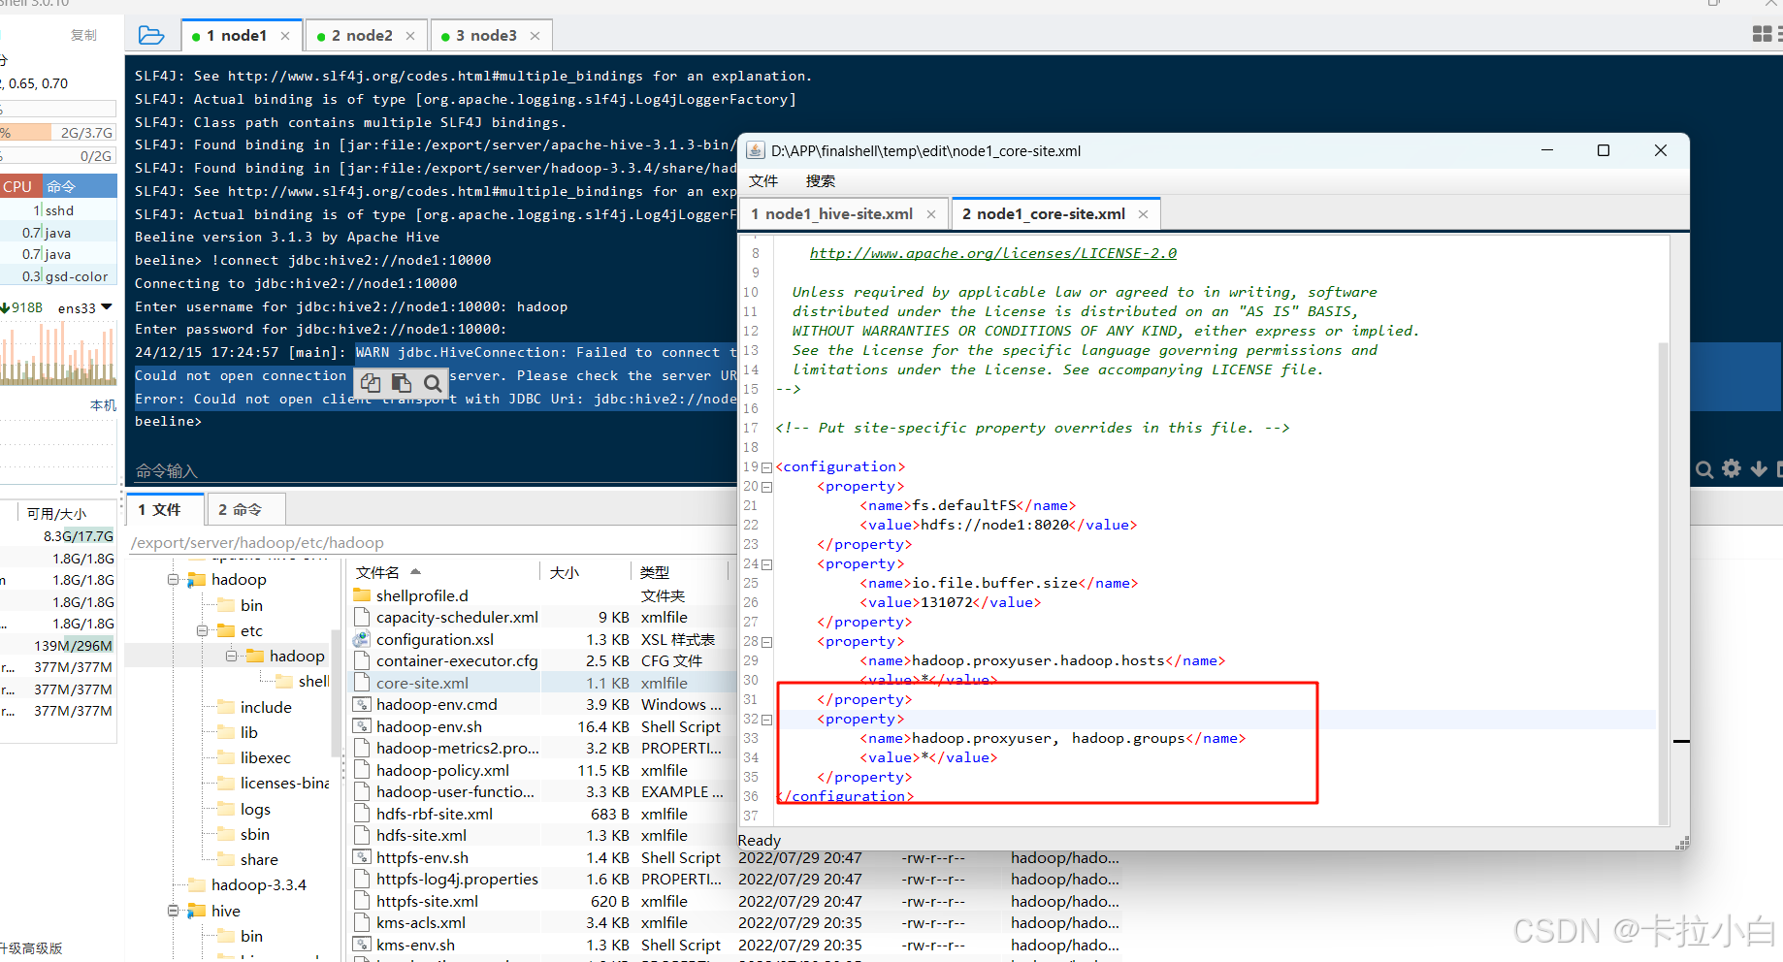Click the folder tree vertical scrollbar
Image resolution: width=1783 pixels, height=962 pixels.
pos(337,692)
